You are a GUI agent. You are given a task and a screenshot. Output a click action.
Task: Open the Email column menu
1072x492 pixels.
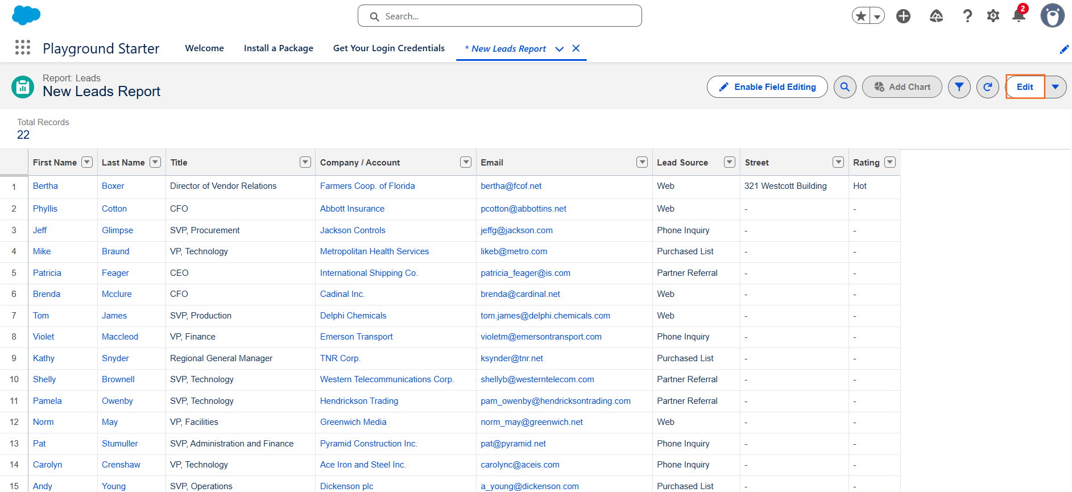coord(642,162)
